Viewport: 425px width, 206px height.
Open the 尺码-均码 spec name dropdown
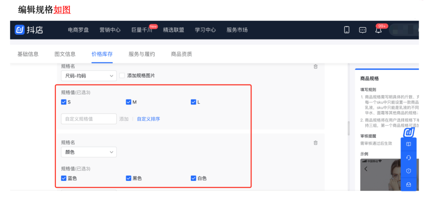point(89,76)
